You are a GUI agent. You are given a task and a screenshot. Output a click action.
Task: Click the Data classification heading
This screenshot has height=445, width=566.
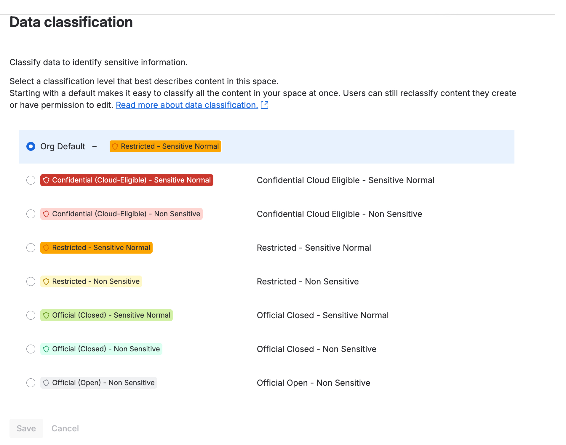click(x=71, y=22)
